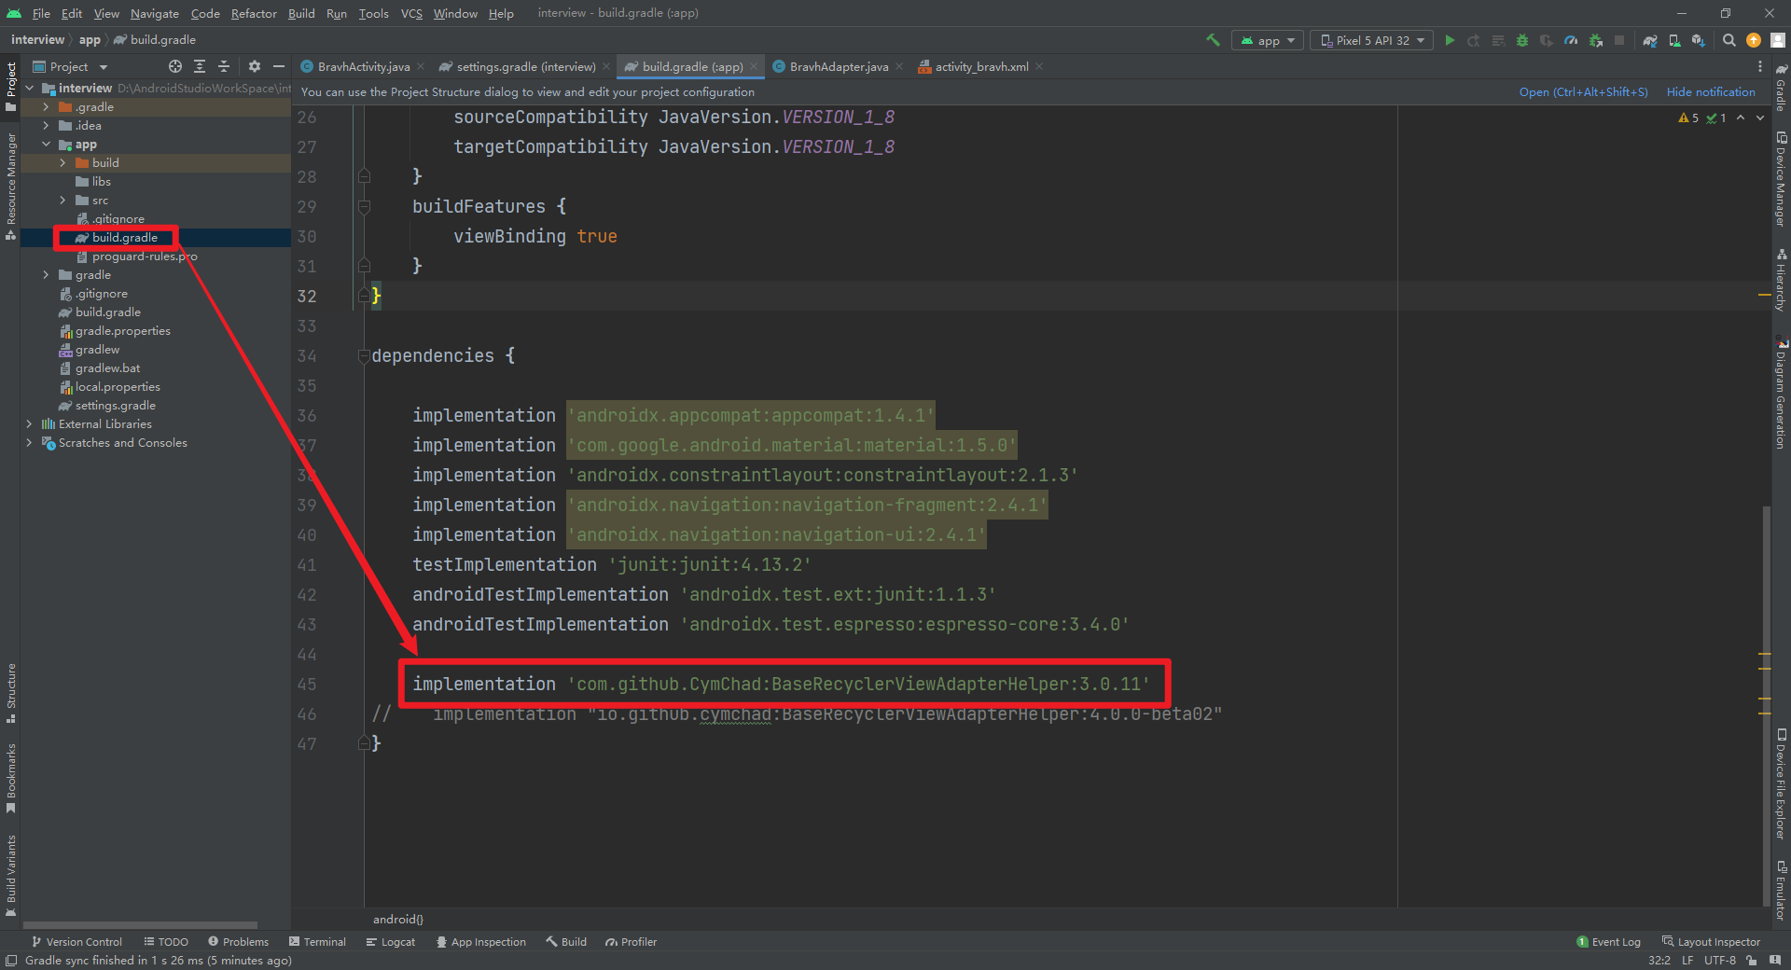Toggle the read-only lock icon in status bar
The height and width of the screenshot is (970, 1791).
(1752, 961)
